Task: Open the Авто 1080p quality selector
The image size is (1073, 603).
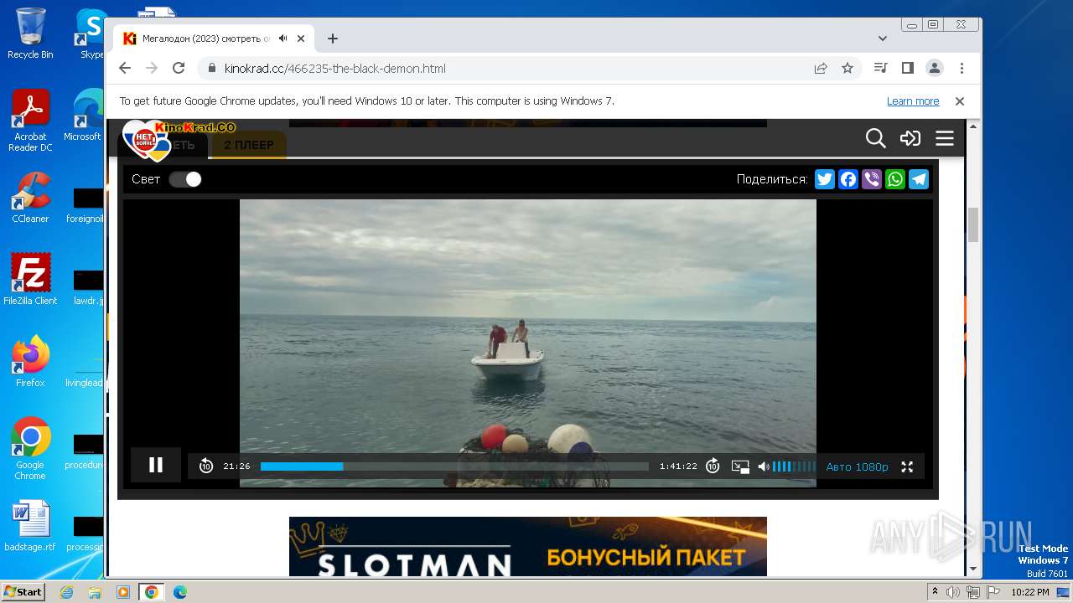Action: tap(857, 466)
